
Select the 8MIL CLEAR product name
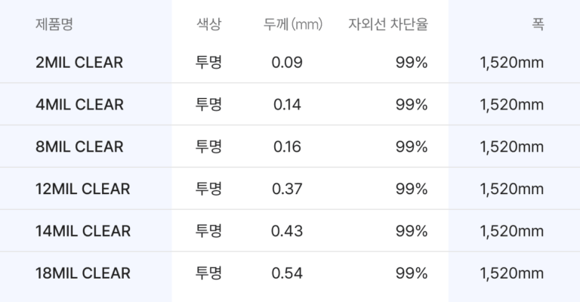[79, 146]
